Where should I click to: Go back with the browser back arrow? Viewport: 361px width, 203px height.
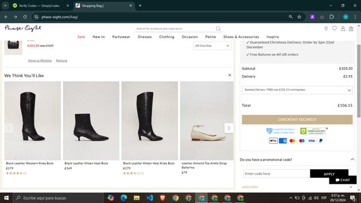6,17
